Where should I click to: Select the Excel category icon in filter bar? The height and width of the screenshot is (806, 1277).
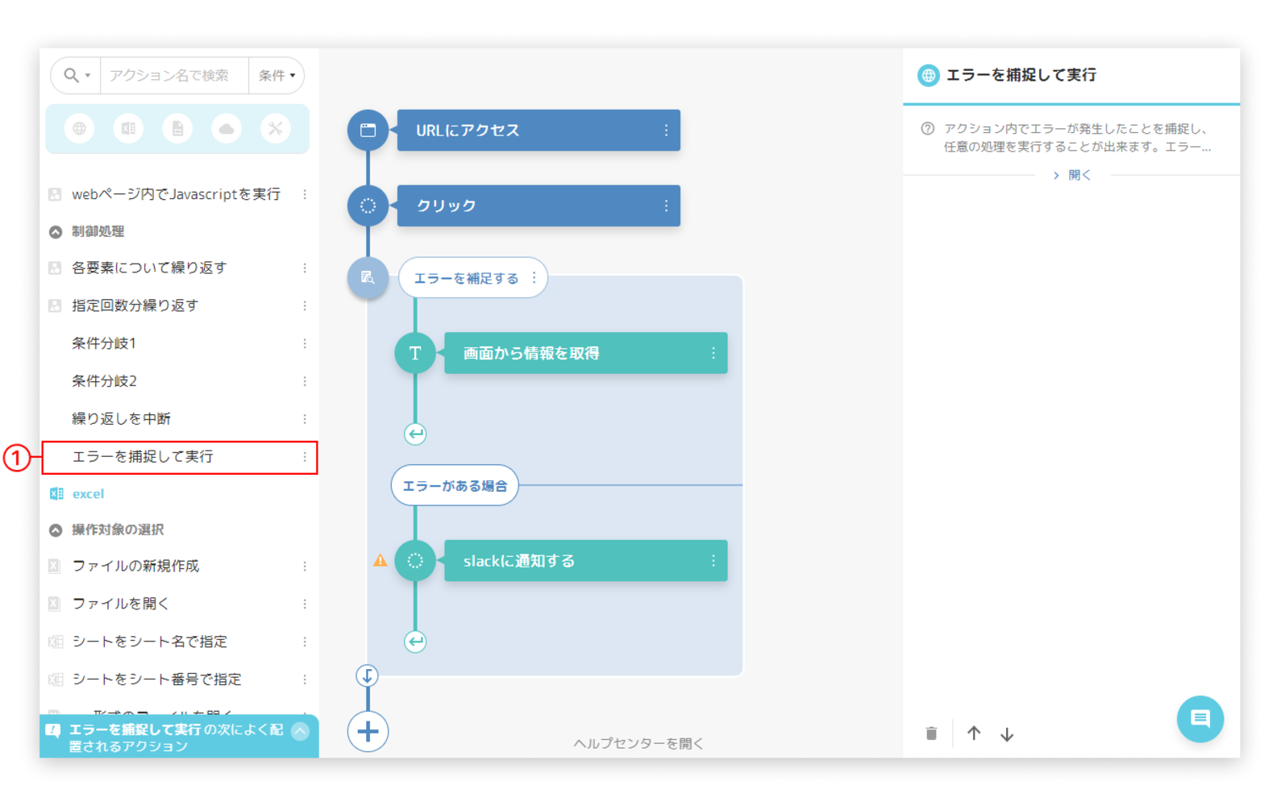coord(128,128)
